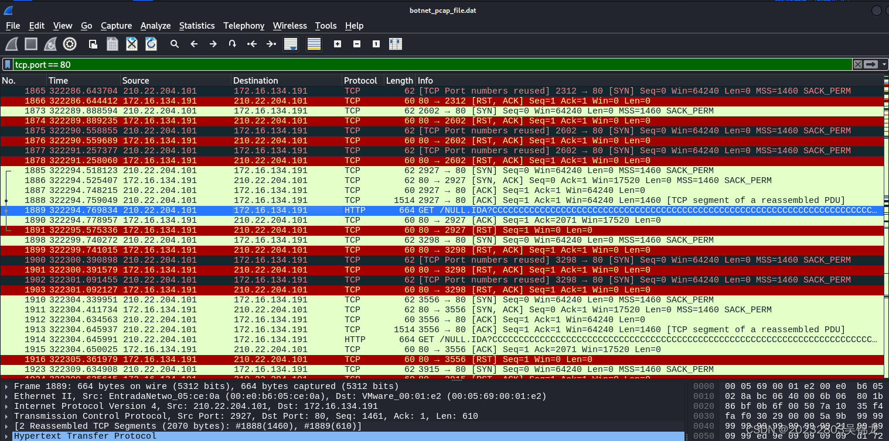Expand Internet Protocol Version 4 row
The height and width of the screenshot is (441, 889).
pos(7,406)
